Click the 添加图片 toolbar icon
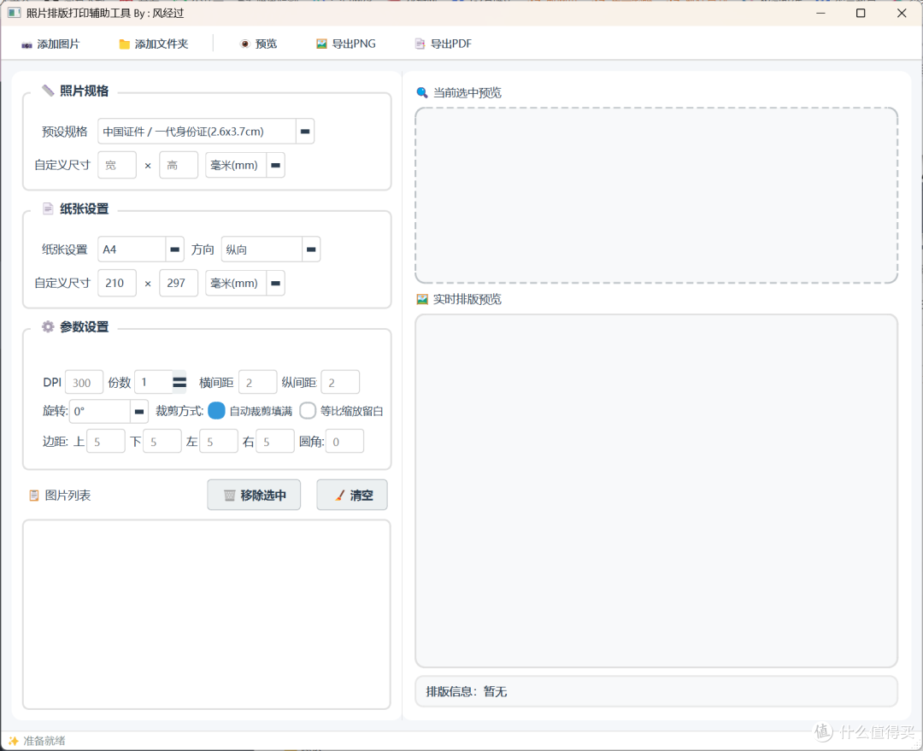Screen dimensions: 923x751 [x=26, y=44]
